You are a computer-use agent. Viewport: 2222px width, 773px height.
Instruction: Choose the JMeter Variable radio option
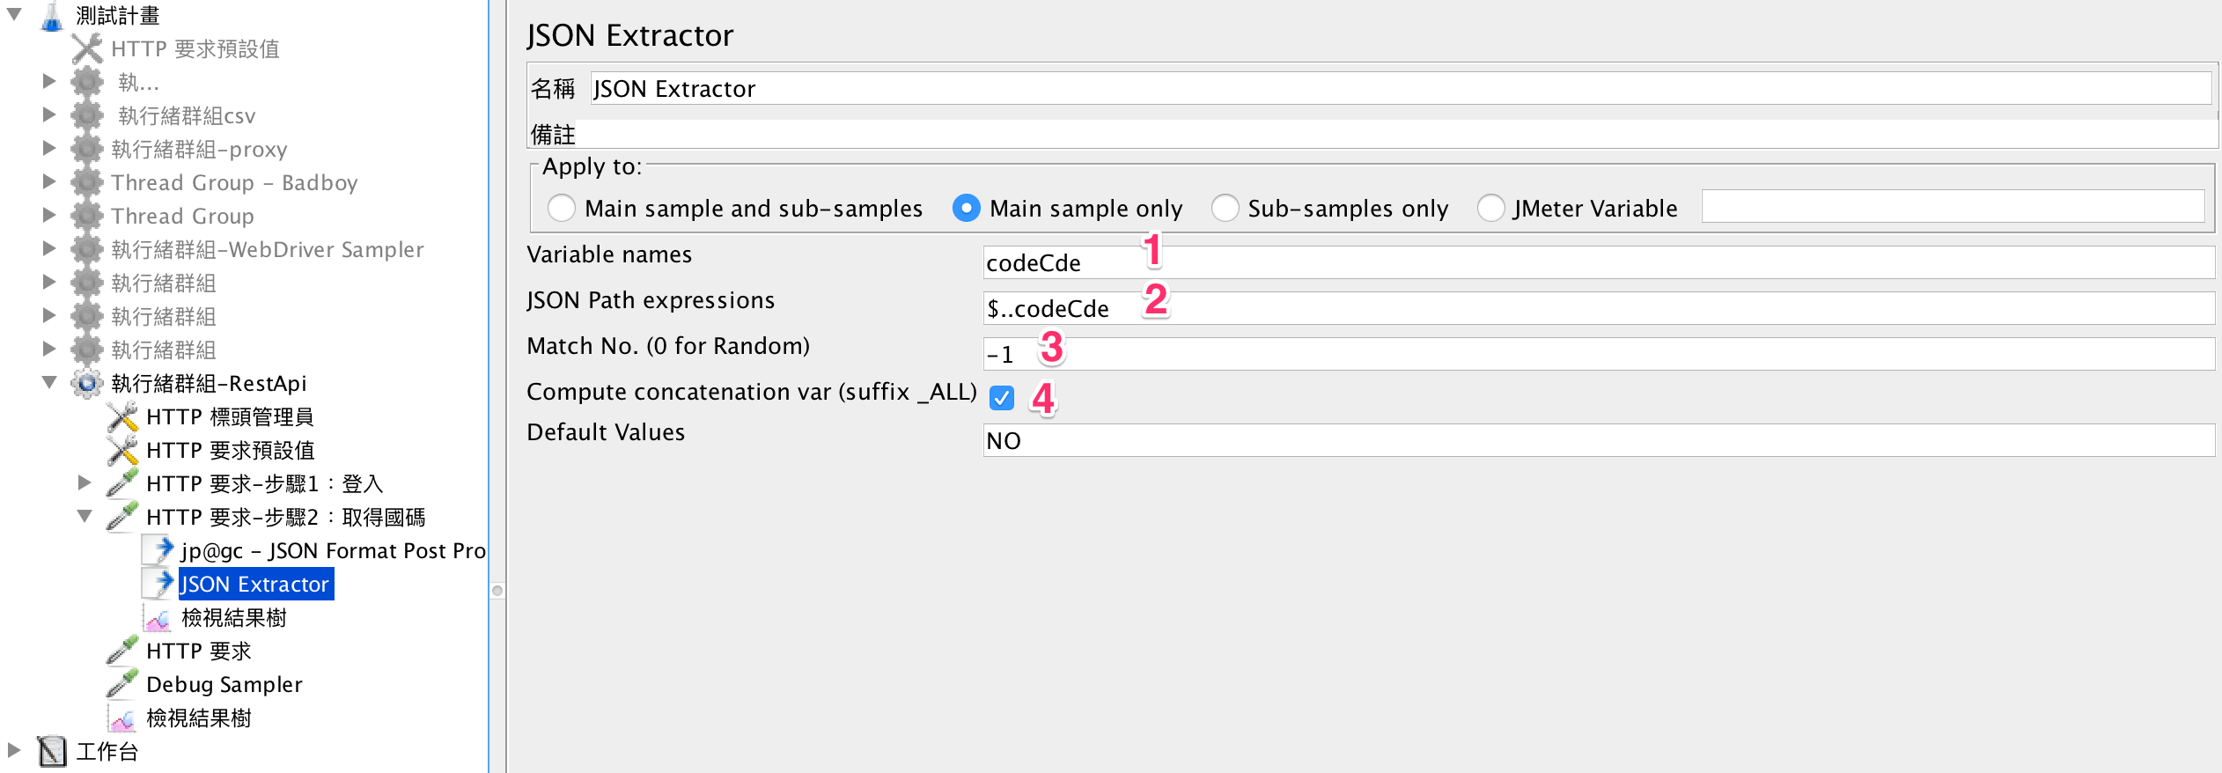click(1490, 209)
